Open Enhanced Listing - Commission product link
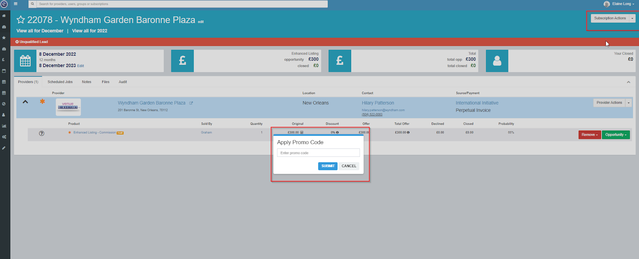Screen dimensions: 639x259 (95, 132)
